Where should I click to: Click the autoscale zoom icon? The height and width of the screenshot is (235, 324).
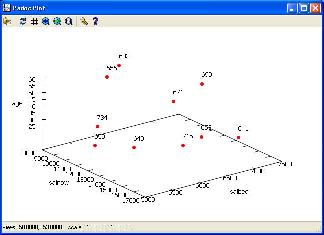(69, 21)
